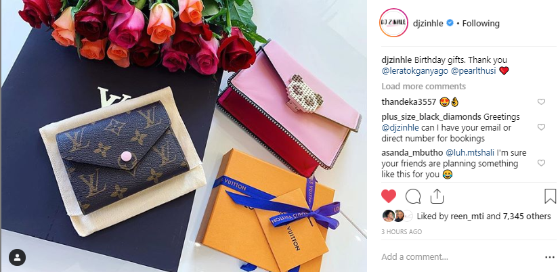Open the tagged people icon on the photo
560x272 pixels.
(x=17, y=257)
